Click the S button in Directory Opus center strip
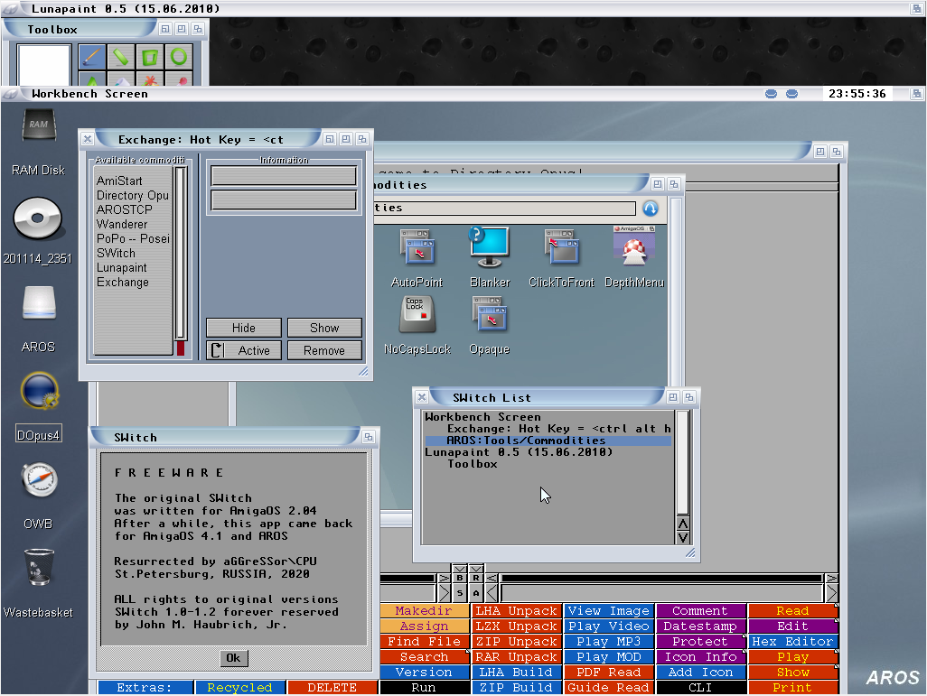Viewport: 927px width, 696px height. [459, 593]
